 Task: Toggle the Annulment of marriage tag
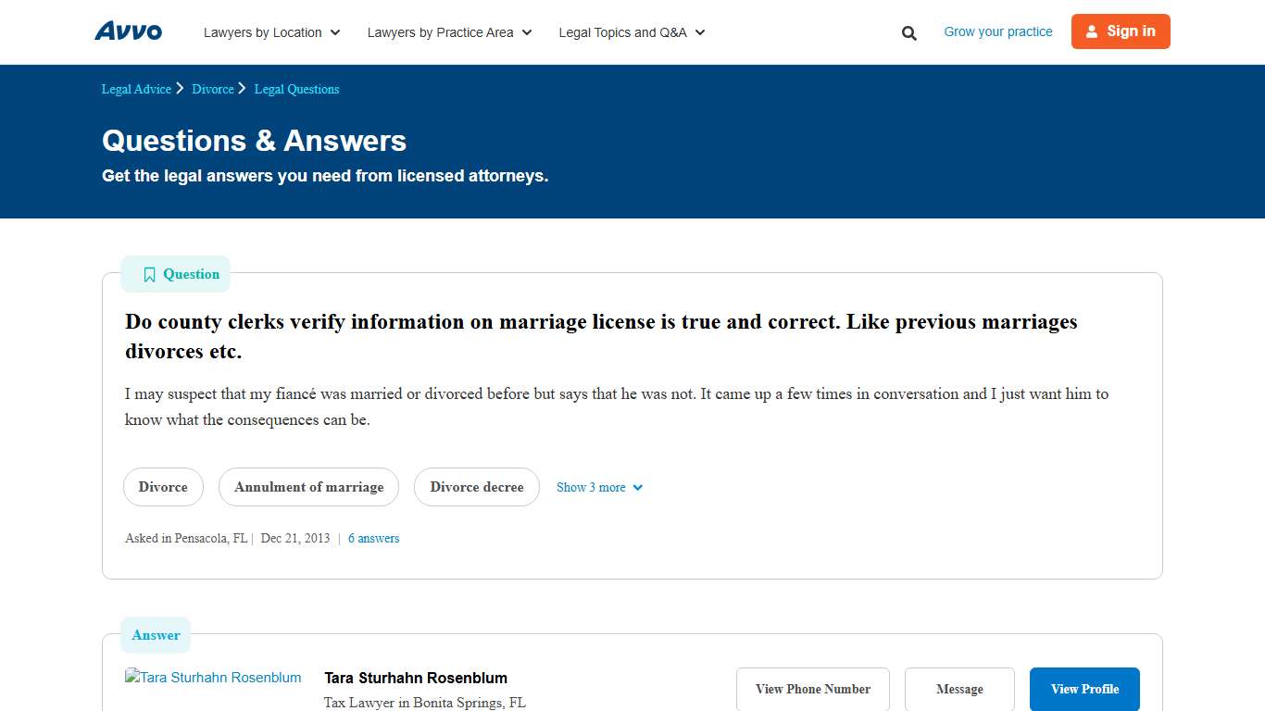(x=308, y=487)
